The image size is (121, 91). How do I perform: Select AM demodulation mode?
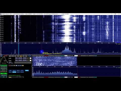pyautogui.click(x=10, y=56)
